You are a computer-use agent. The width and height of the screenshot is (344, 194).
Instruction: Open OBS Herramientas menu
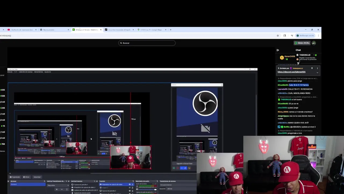click(x=38, y=72)
